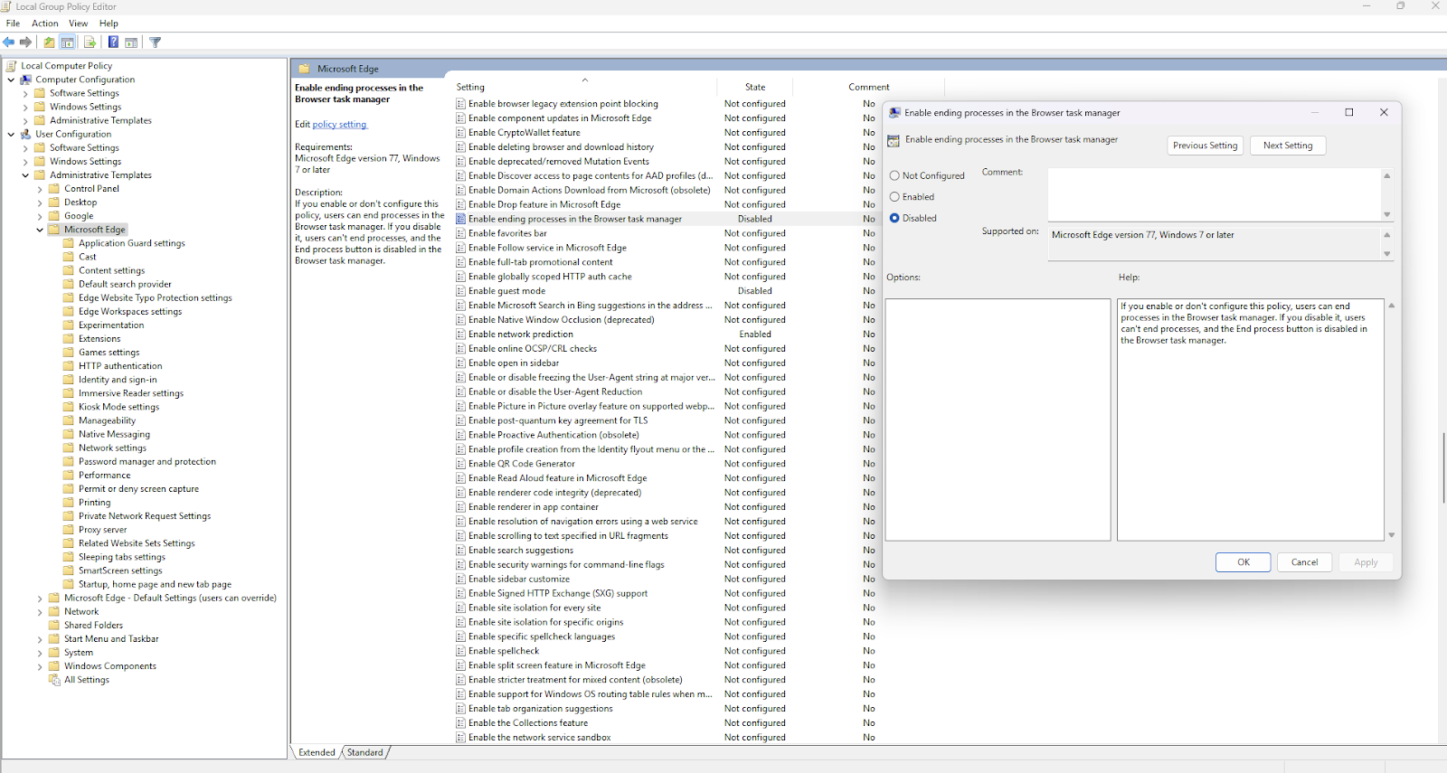
Task: Click the Filter funnel icon in the toolbar
Action: tap(156, 42)
